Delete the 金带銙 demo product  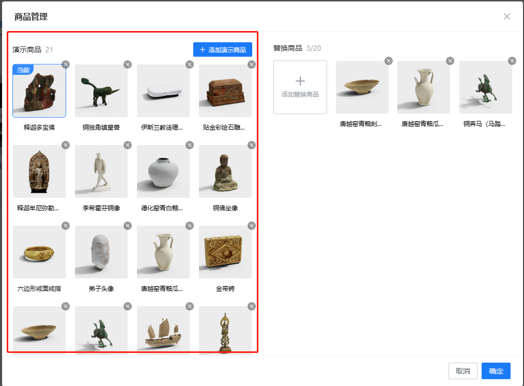252,226
